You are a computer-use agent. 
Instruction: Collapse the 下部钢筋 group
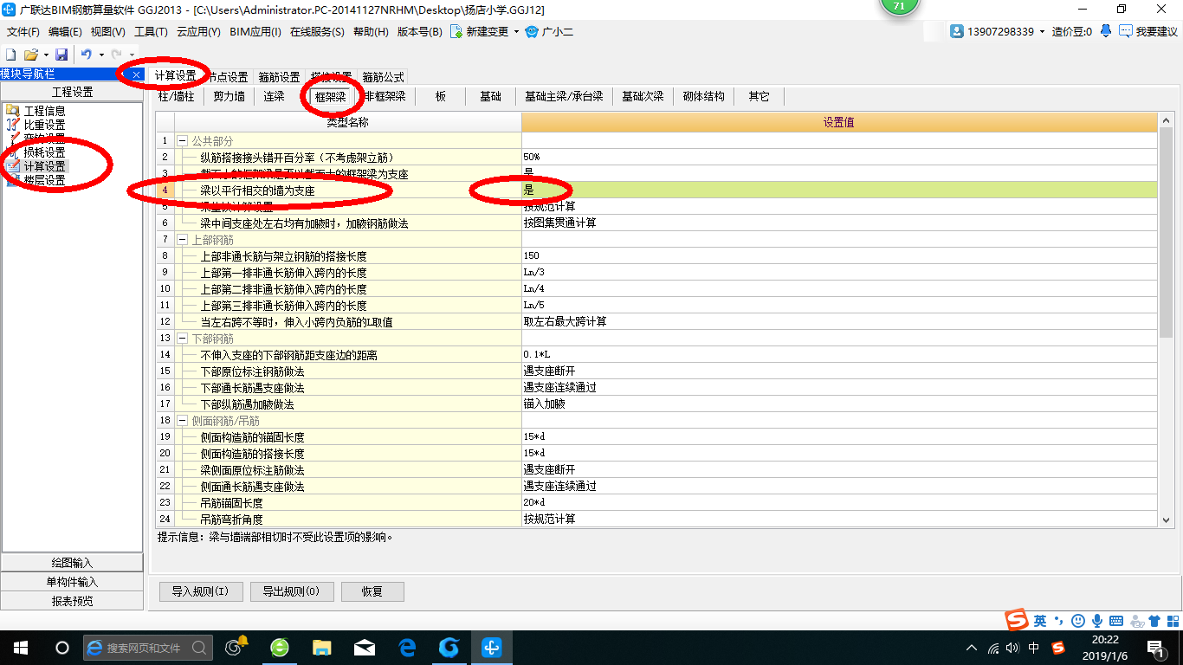[182, 339]
